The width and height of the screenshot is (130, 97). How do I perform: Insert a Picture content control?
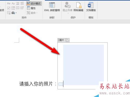(x=18, y=3)
